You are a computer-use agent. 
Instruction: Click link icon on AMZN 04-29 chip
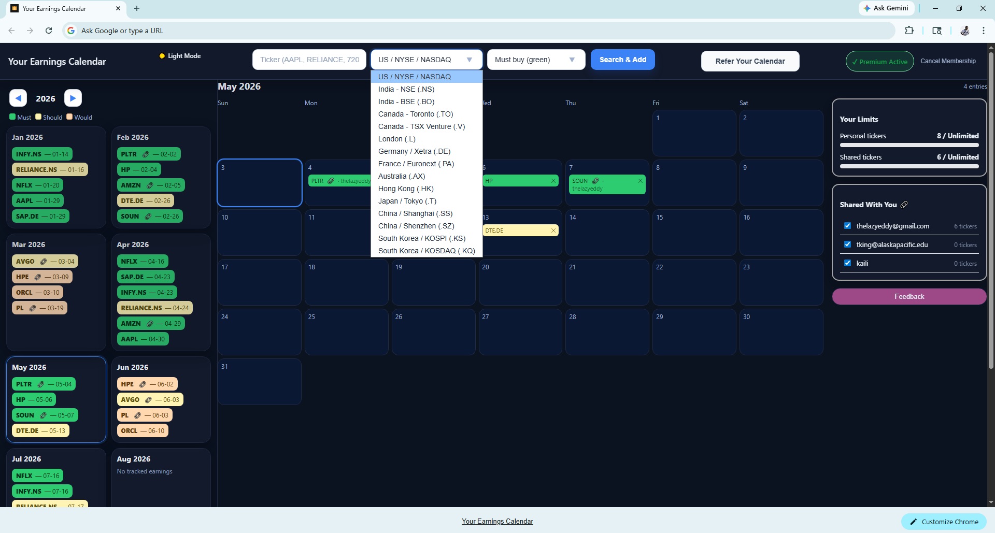pyautogui.click(x=150, y=324)
